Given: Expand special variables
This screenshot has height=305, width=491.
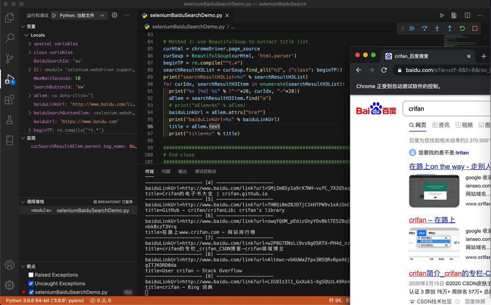Looking at the screenshot, I should pos(30,44).
